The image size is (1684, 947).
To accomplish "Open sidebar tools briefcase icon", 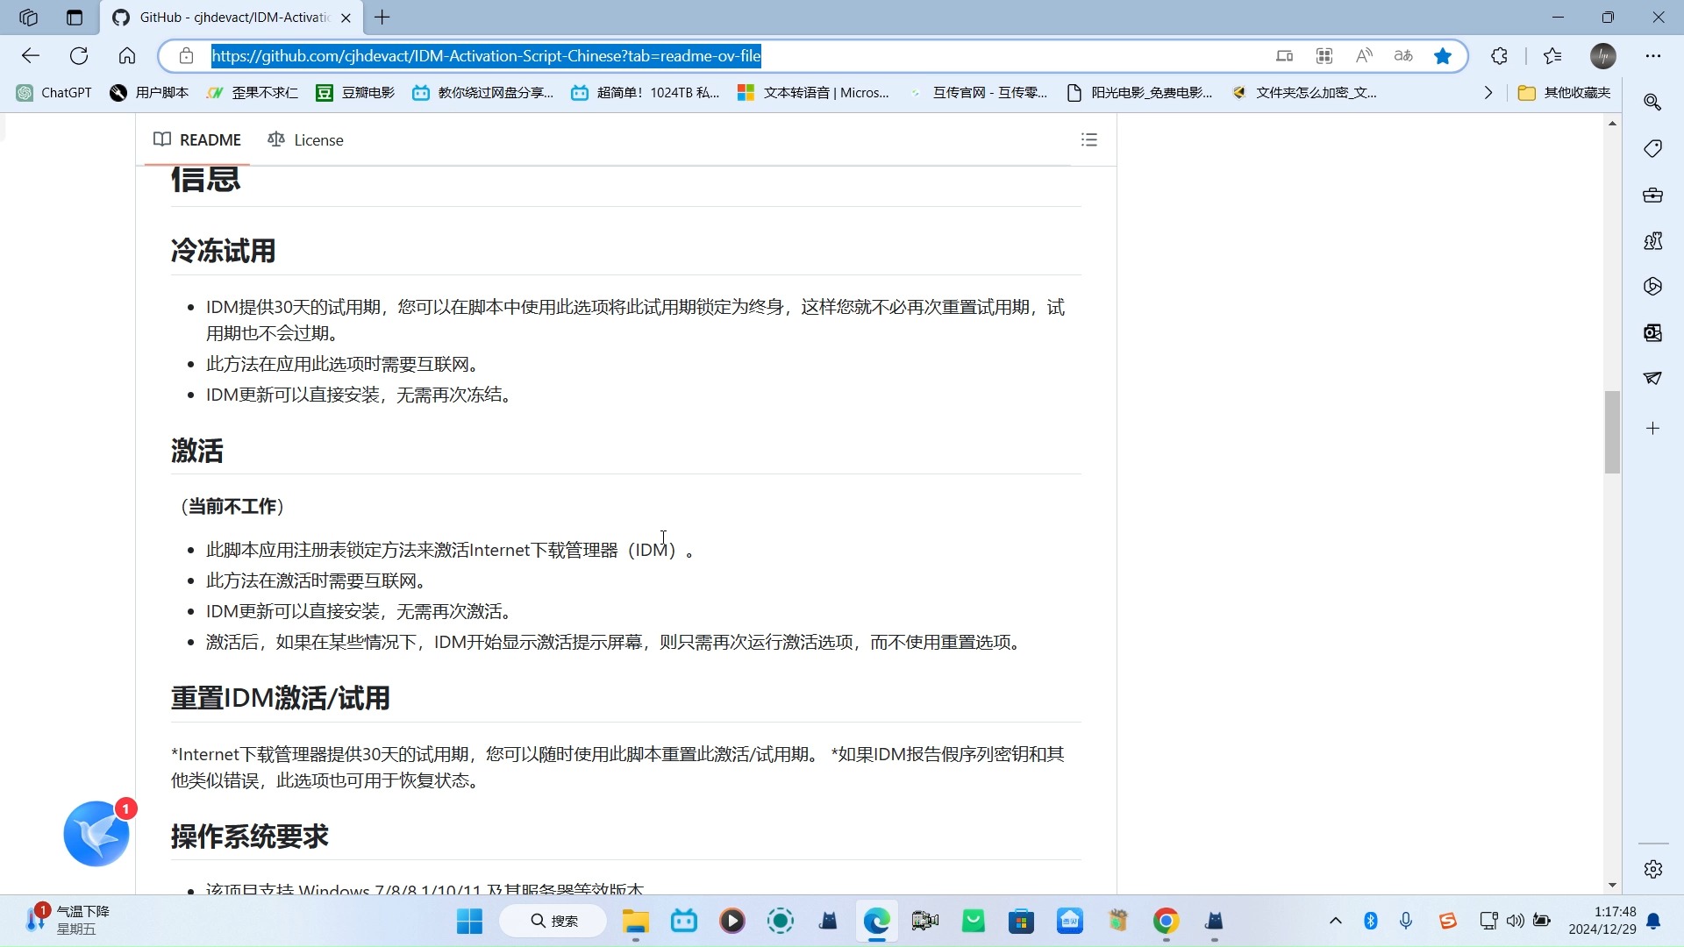I will click(1652, 195).
